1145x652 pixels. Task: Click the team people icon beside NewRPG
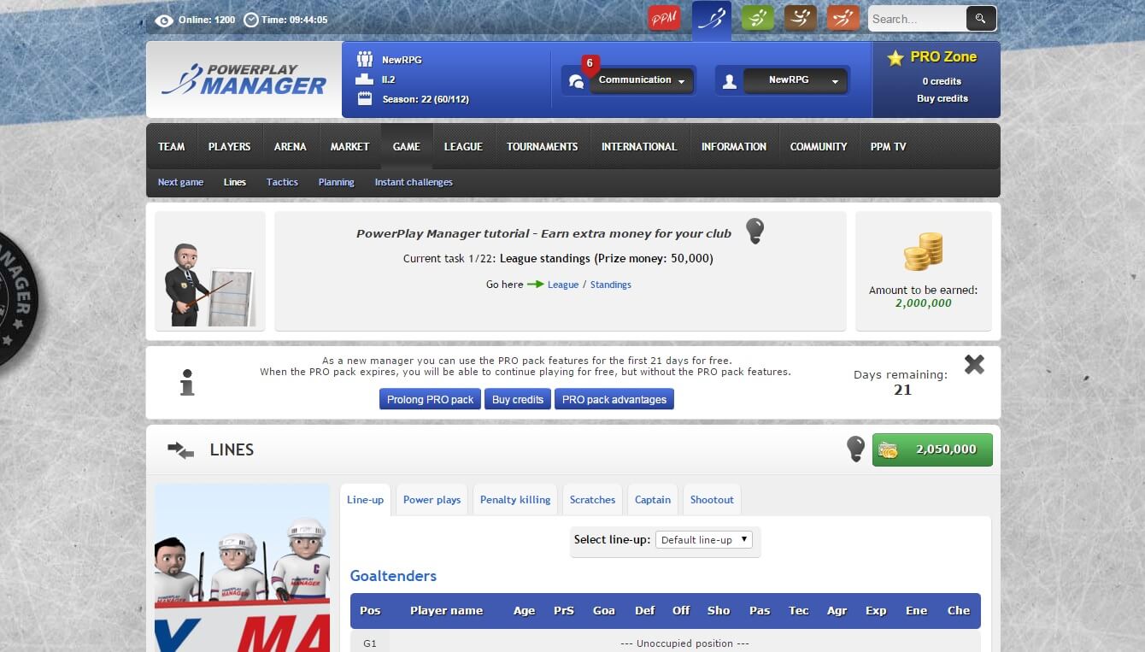[x=365, y=59]
